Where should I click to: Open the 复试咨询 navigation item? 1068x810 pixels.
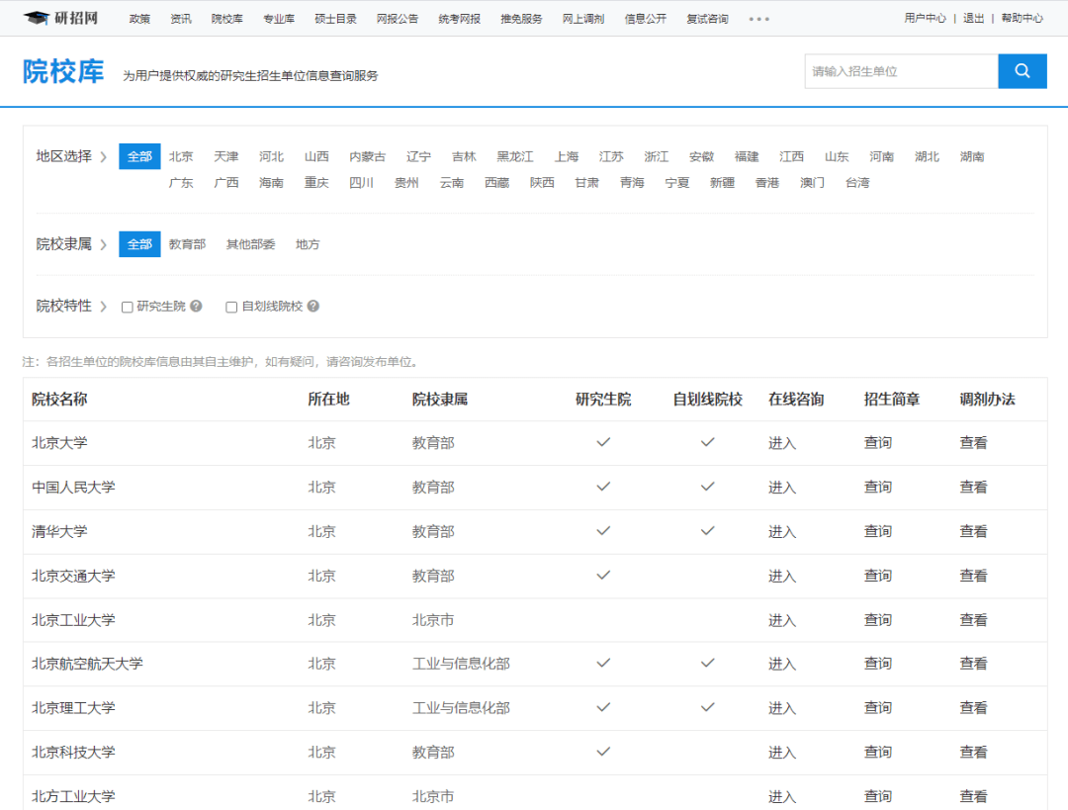pyautogui.click(x=708, y=19)
